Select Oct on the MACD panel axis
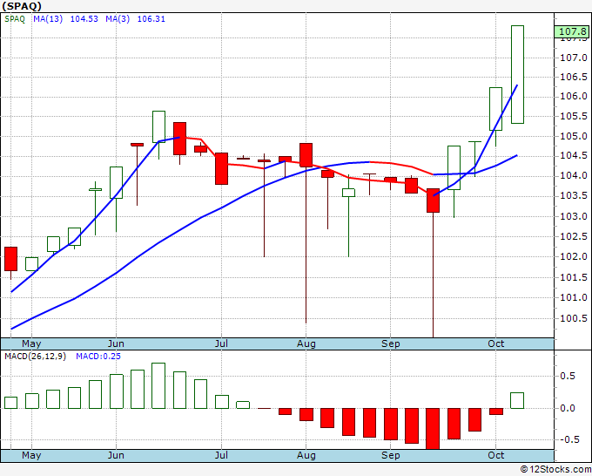Image resolution: width=592 pixels, height=476 pixels. point(495,455)
